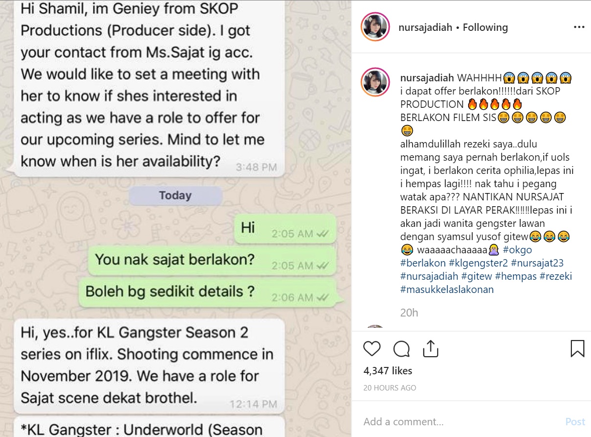Click the avatar beside the caption
Screen dimensions: 591x437
point(375,82)
